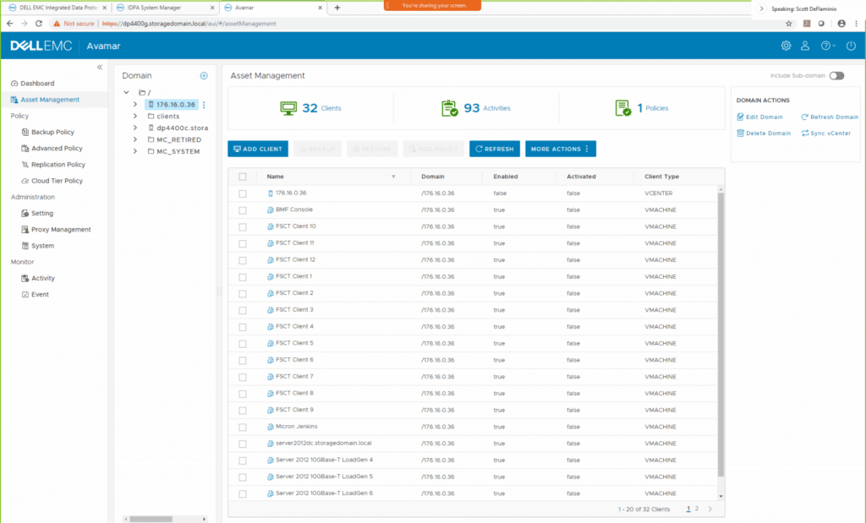The height and width of the screenshot is (523, 866).
Task: Click the Clients monitor icon
Action: [x=288, y=107]
